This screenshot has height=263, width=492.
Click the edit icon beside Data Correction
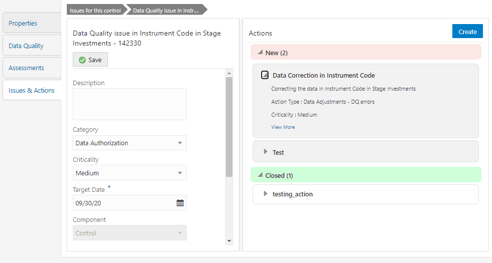tap(265, 76)
